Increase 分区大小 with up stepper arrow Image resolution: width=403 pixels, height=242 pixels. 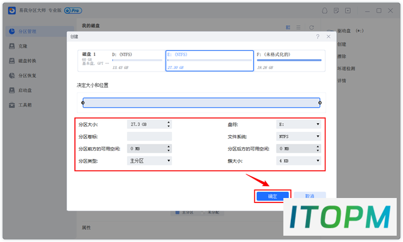point(169,123)
